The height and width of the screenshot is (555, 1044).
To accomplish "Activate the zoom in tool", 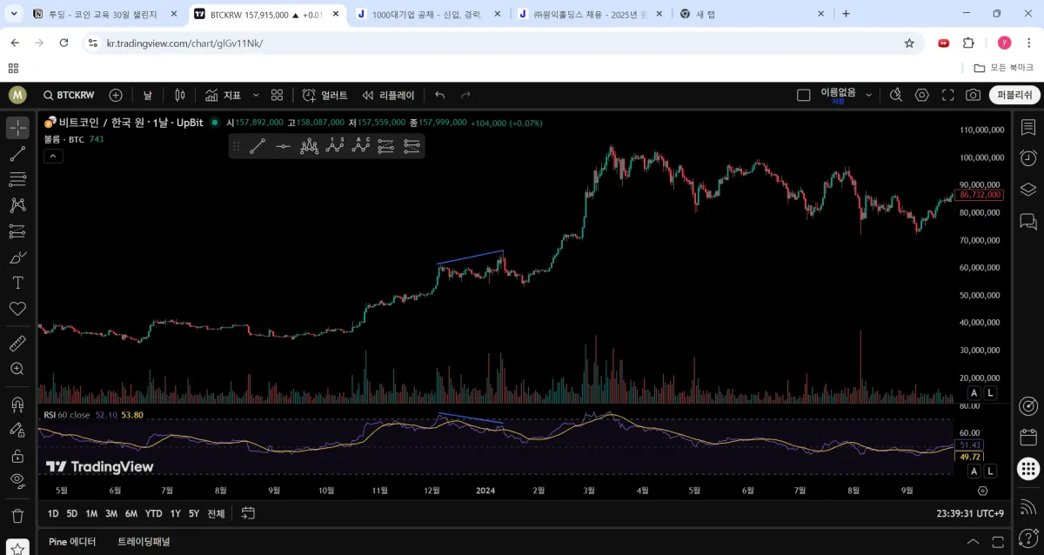I will point(17,369).
